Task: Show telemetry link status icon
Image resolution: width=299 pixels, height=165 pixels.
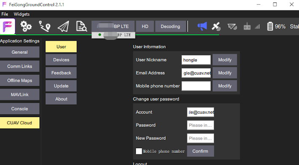Action: pyautogui.click(x=232, y=26)
